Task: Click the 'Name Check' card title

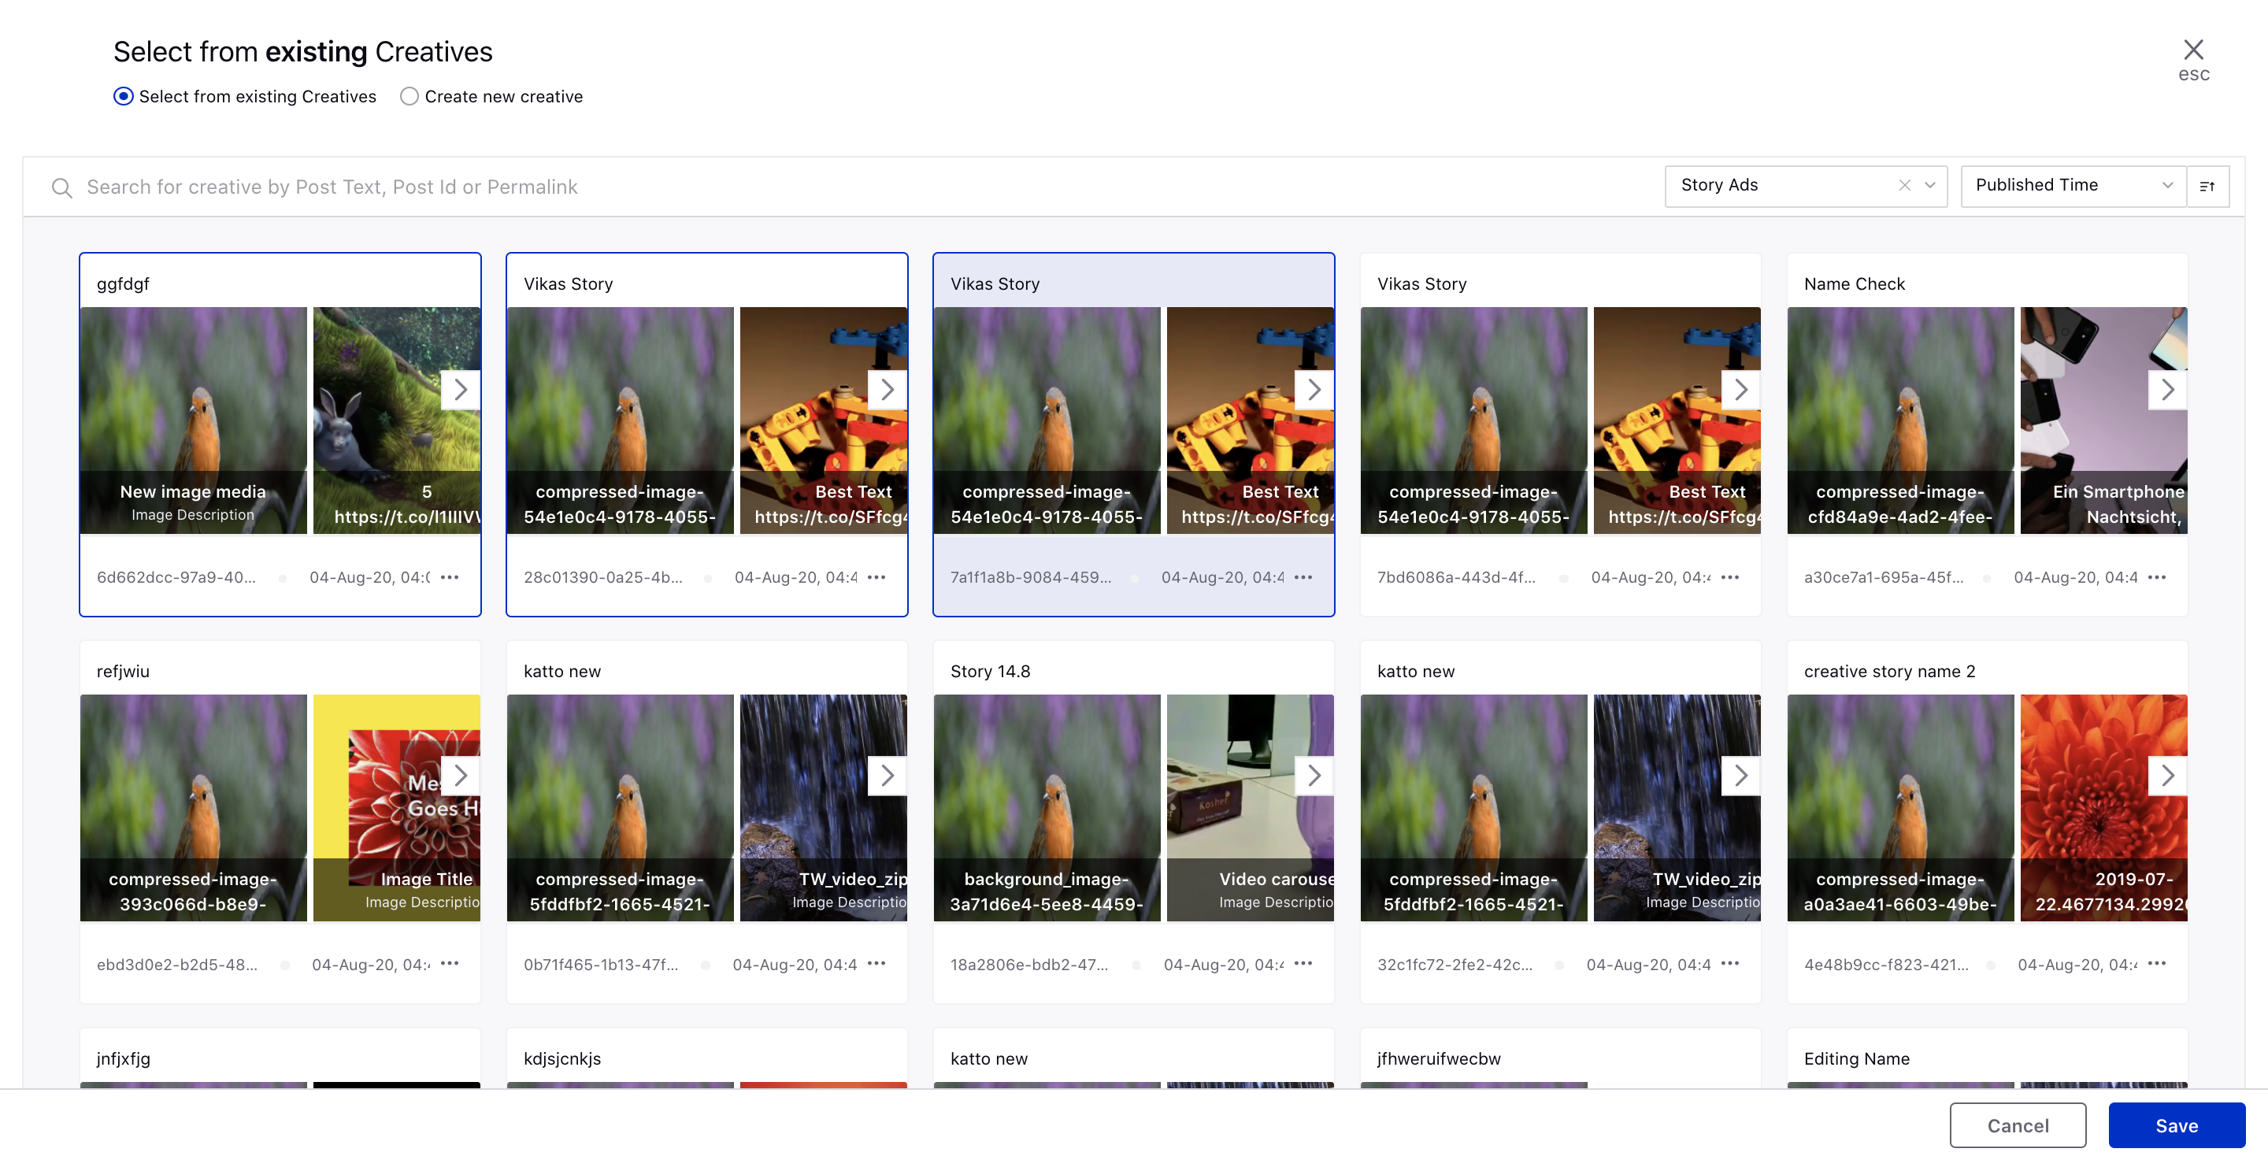Action: click(x=1855, y=284)
